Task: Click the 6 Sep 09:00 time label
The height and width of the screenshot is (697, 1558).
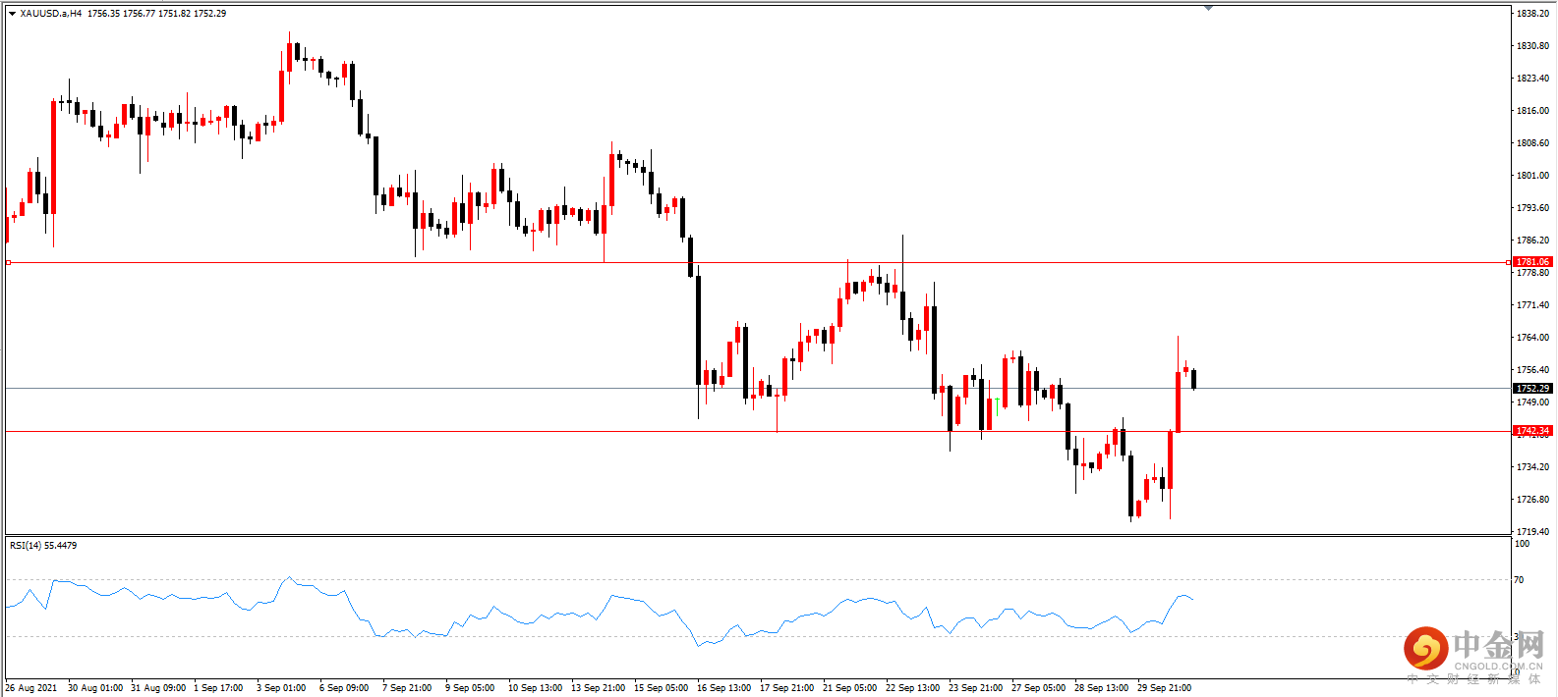Action: tap(344, 688)
